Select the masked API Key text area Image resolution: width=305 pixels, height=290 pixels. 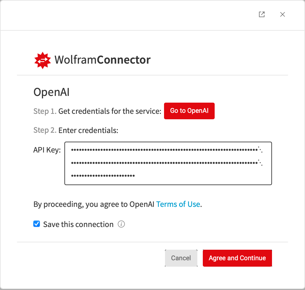pos(168,163)
